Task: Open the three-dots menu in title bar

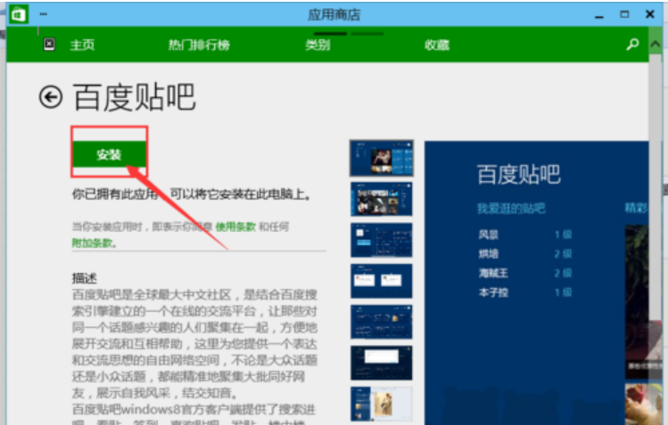Action: click(44, 14)
